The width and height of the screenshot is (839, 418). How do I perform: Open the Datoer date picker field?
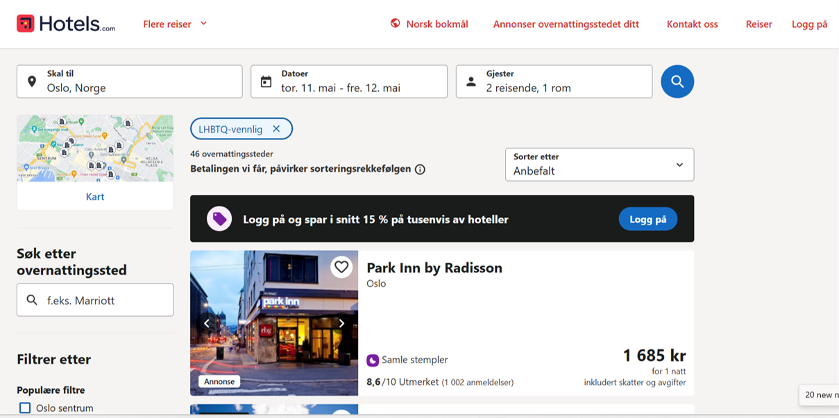(x=349, y=82)
